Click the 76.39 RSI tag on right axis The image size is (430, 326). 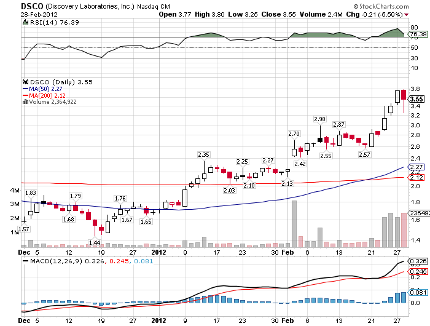click(x=418, y=34)
